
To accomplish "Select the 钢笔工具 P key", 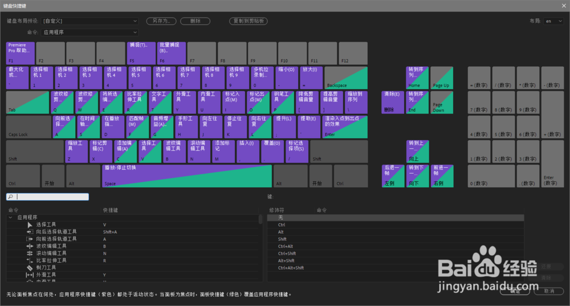I will pyautogui.click(x=283, y=102).
